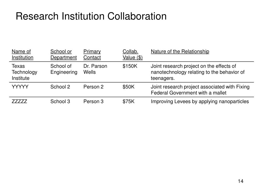The image size is (259, 194).
Task: Select the YYYYY institution entry
Action: click(x=20, y=87)
